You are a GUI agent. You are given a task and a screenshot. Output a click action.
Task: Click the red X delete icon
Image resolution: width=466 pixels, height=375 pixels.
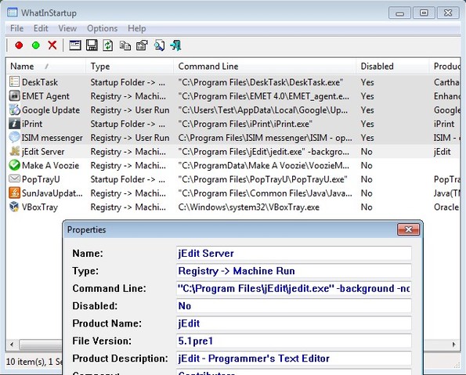pyautogui.click(x=52, y=45)
